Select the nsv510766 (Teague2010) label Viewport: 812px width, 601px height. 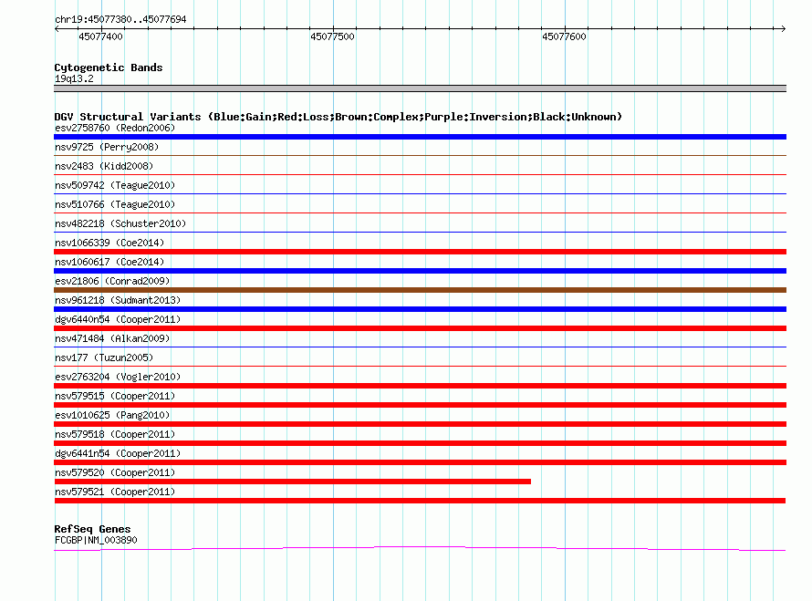tap(115, 204)
